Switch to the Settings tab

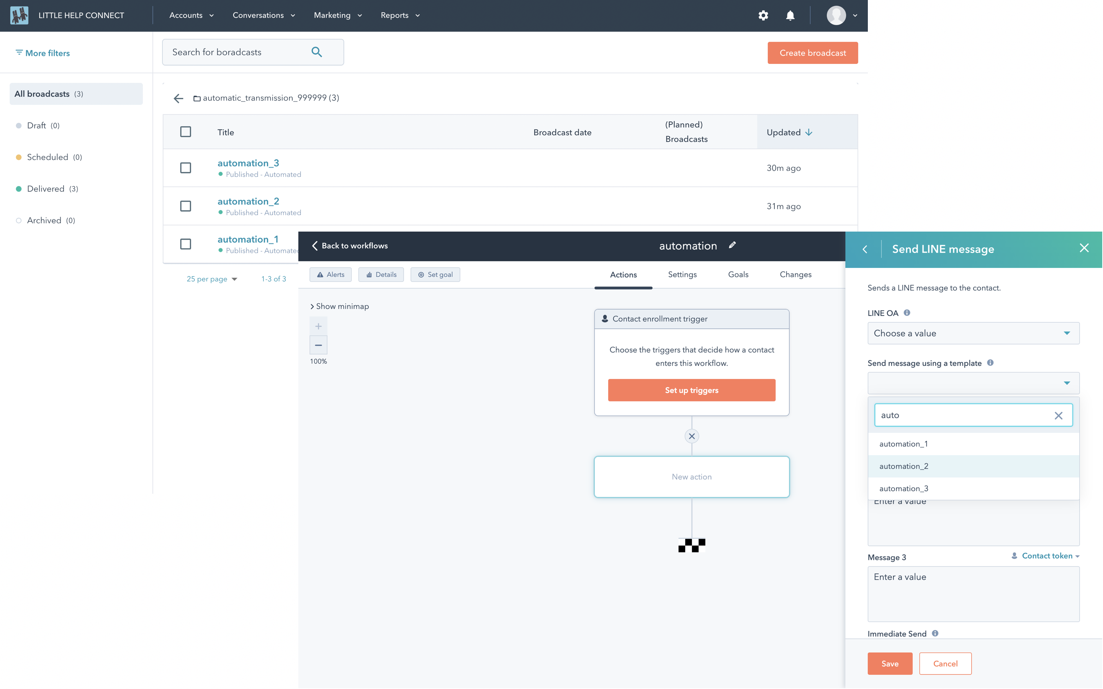pyautogui.click(x=682, y=274)
